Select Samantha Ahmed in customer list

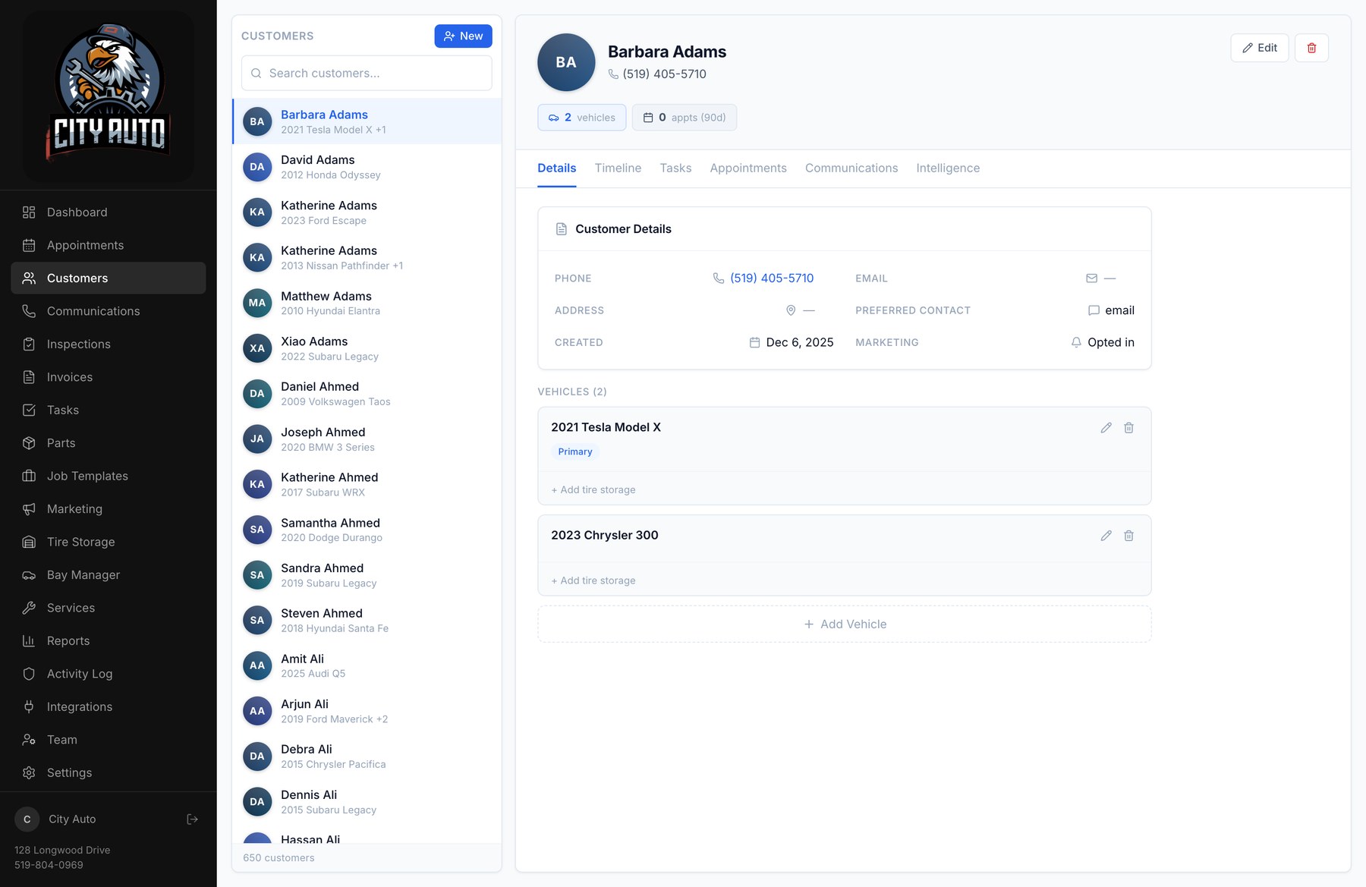click(367, 530)
